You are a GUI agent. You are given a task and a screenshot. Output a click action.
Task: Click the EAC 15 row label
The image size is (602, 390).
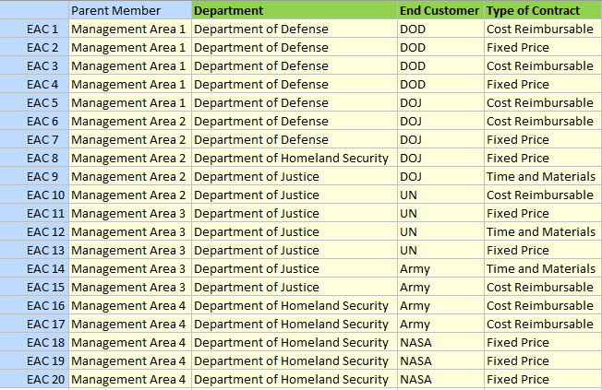[x=34, y=288]
